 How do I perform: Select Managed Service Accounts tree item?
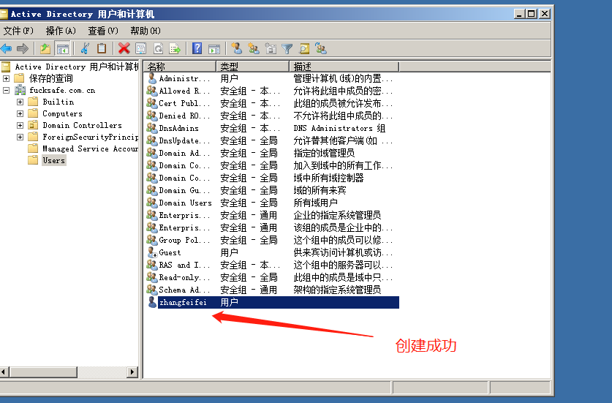pos(90,148)
